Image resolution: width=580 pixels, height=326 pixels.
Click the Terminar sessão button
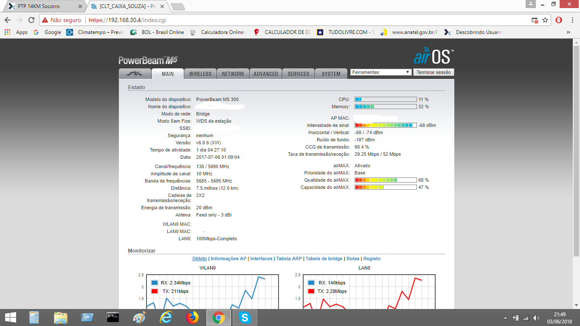pyautogui.click(x=434, y=72)
